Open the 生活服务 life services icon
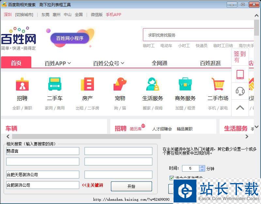261x204 pixels. click(152, 84)
